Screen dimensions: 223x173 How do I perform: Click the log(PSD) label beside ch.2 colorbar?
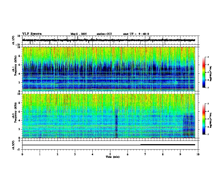point(211,120)
